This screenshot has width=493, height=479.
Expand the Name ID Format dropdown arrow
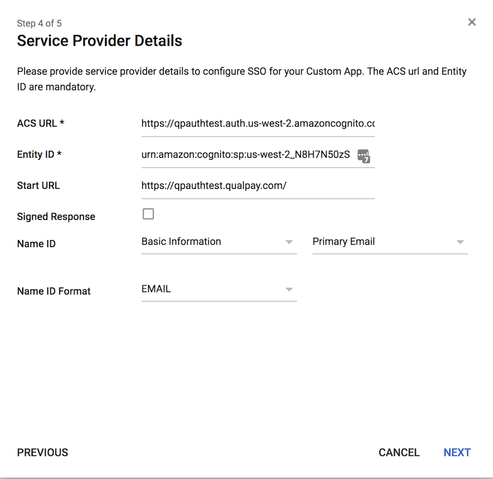tap(289, 288)
